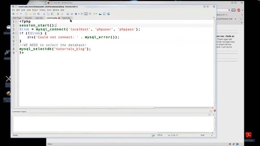Viewport: 260px width, 146px height.
Task: Toggle the bottom pane icon
Action: [x=86, y=14]
